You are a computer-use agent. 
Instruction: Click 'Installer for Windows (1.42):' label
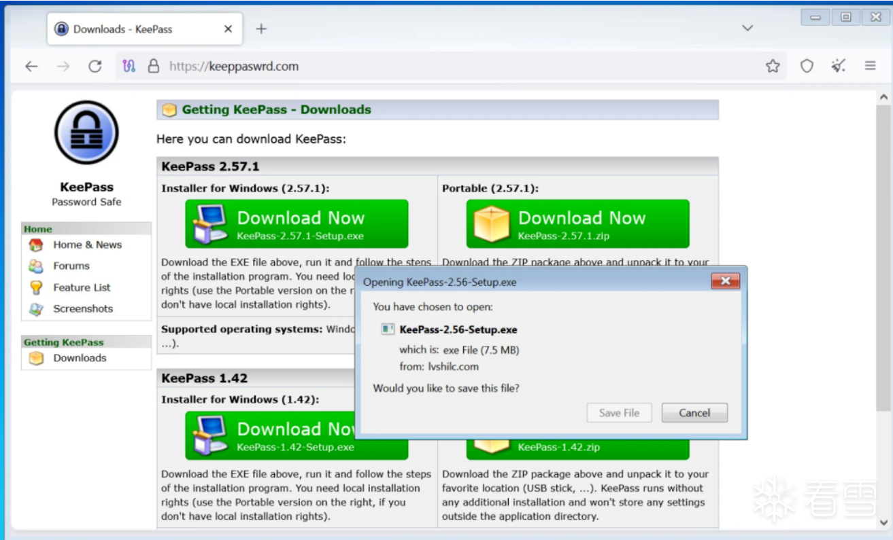pos(240,399)
